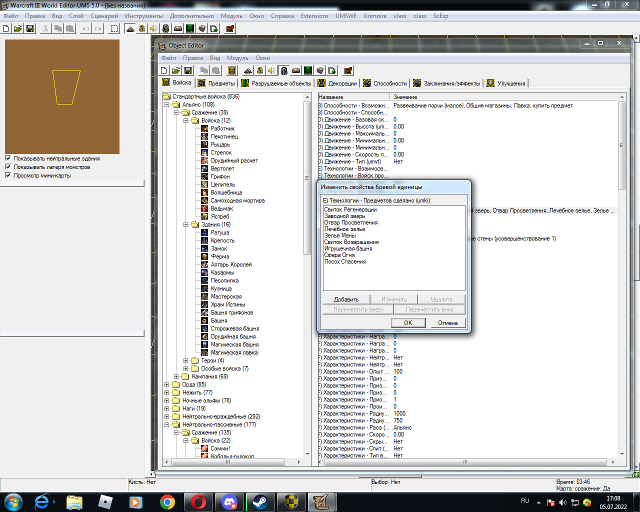Expand the Герои (4) tree folder

click(x=186, y=360)
